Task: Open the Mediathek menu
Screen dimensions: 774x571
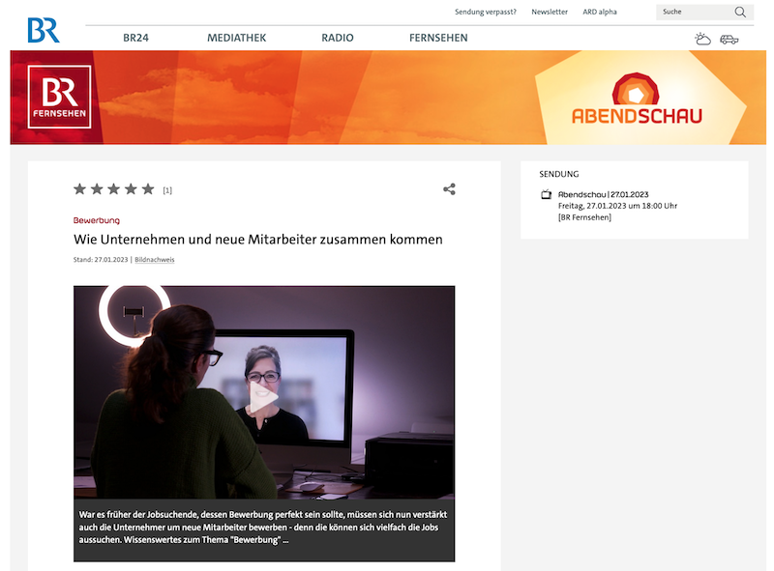Action: point(236,38)
